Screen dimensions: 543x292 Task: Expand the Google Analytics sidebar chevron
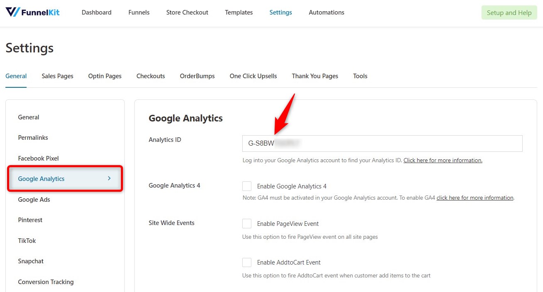(109, 178)
